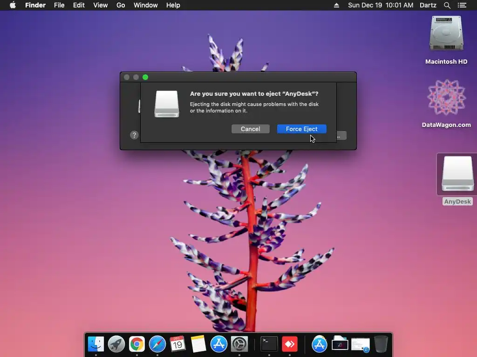
Task: Click the eject icon in the menu bar
Action: (336, 5)
